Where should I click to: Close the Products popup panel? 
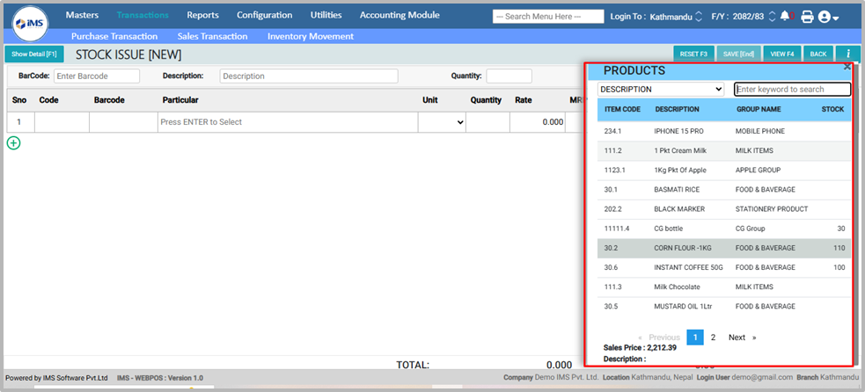tap(847, 67)
